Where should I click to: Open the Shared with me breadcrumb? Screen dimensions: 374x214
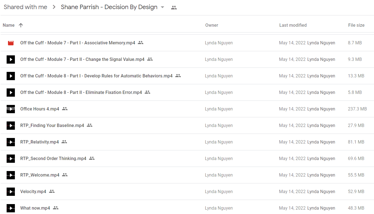pos(25,7)
